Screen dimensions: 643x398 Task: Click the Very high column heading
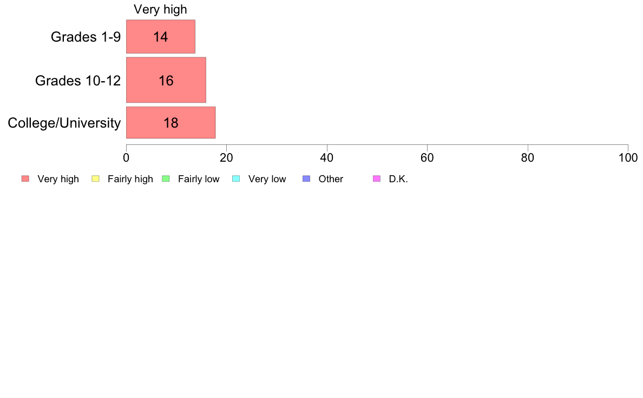[x=160, y=9]
